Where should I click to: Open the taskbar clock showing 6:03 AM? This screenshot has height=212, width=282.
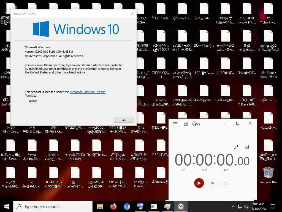pyautogui.click(x=258, y=206)
